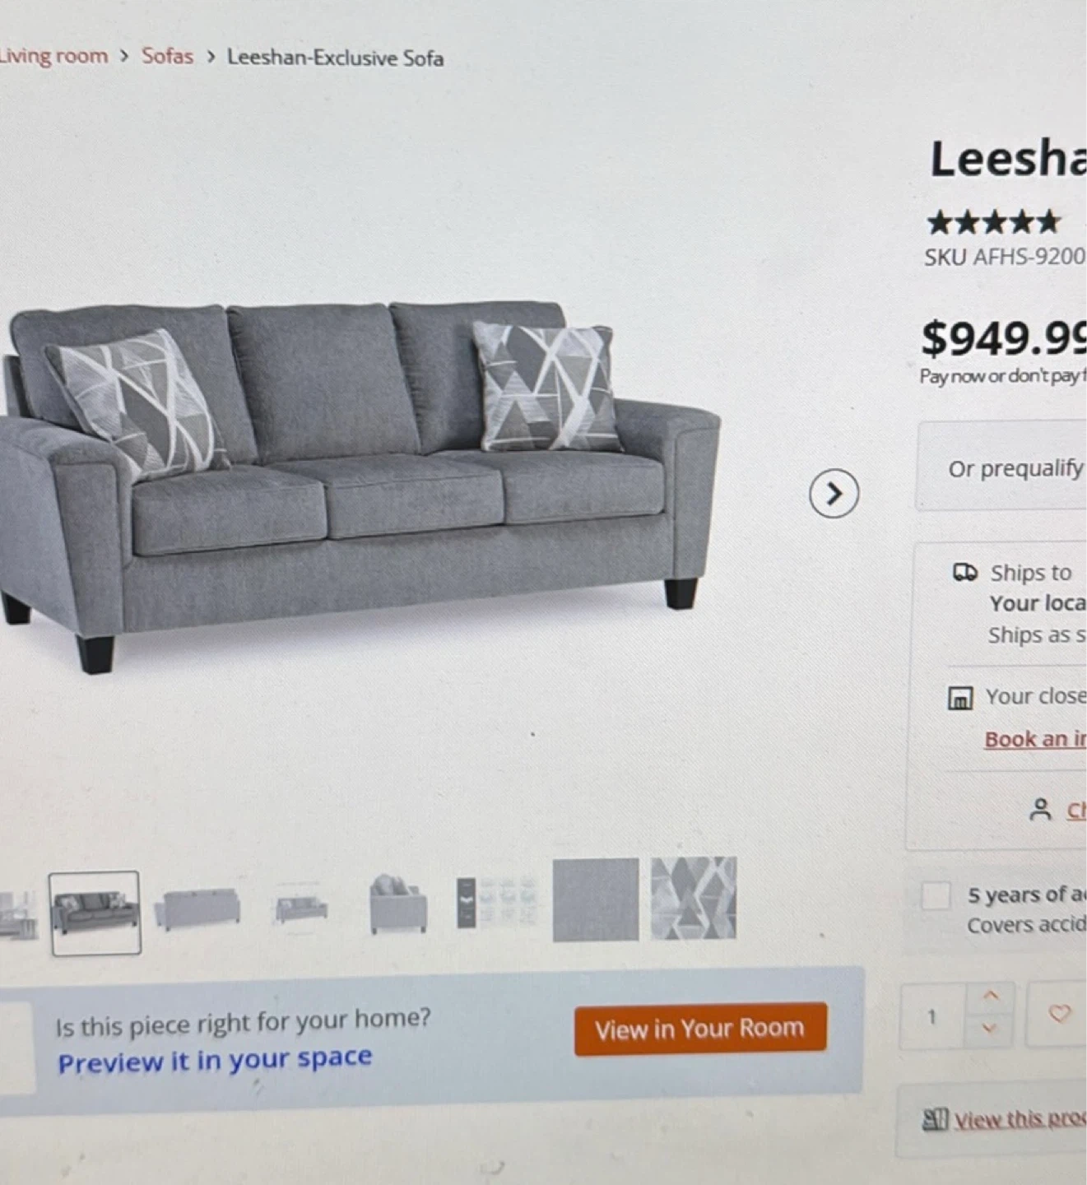Open the Living room breadcrumb
Image resolution: width=1087 pixels, height=1185 pixels.
53,56
